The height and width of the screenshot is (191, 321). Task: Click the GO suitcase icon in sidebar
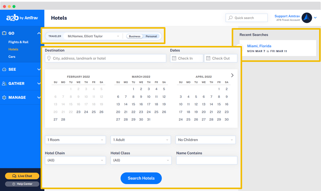[x=4, y=33]
